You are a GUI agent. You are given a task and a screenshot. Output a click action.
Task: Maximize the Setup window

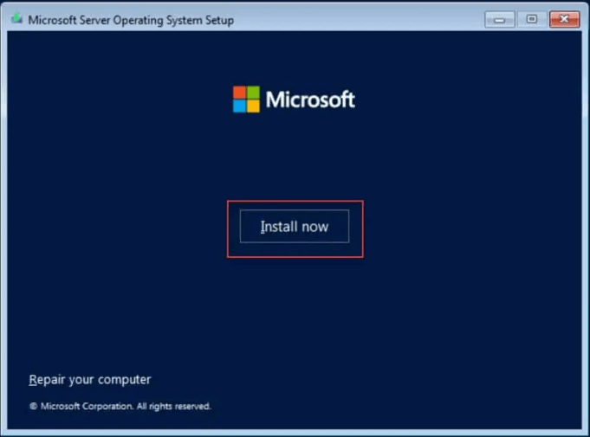click(x=532, y=19)
